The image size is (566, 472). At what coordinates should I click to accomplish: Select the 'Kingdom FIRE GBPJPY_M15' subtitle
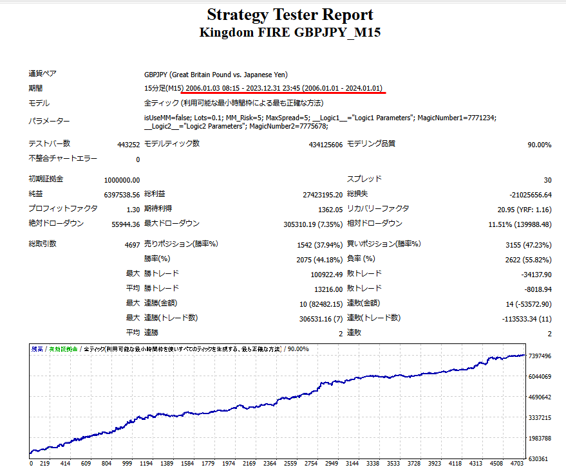[x=290, y=32]
